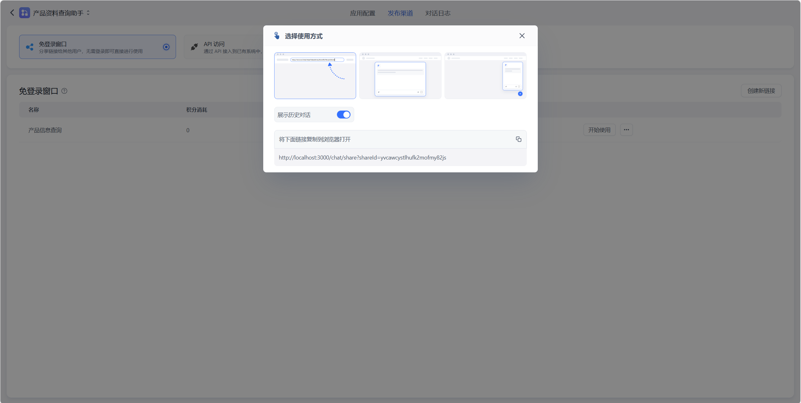Select the 免登录窗口 radio button
The image size is (801, 403).
coord(166,47)
